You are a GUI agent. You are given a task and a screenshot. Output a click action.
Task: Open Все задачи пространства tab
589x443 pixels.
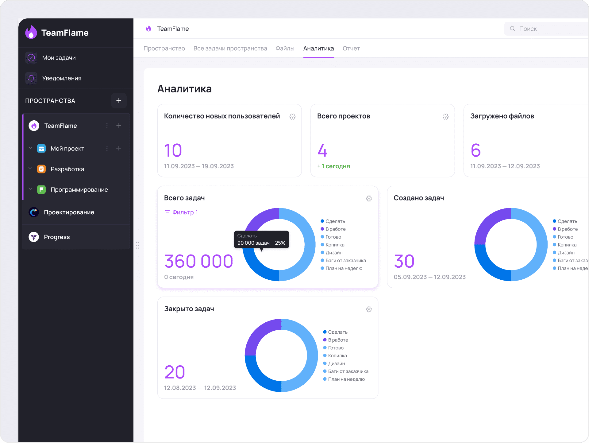(x=230, y=49)
